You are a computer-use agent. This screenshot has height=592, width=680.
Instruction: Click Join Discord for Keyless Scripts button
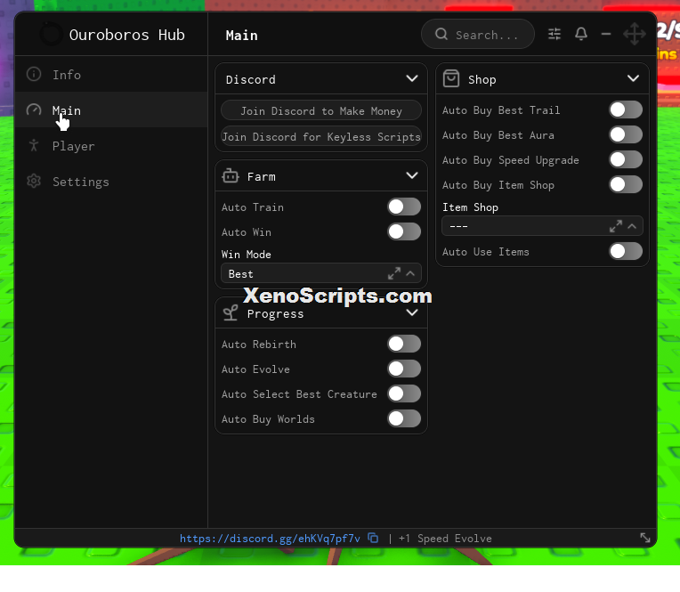(x=321, y=136)
